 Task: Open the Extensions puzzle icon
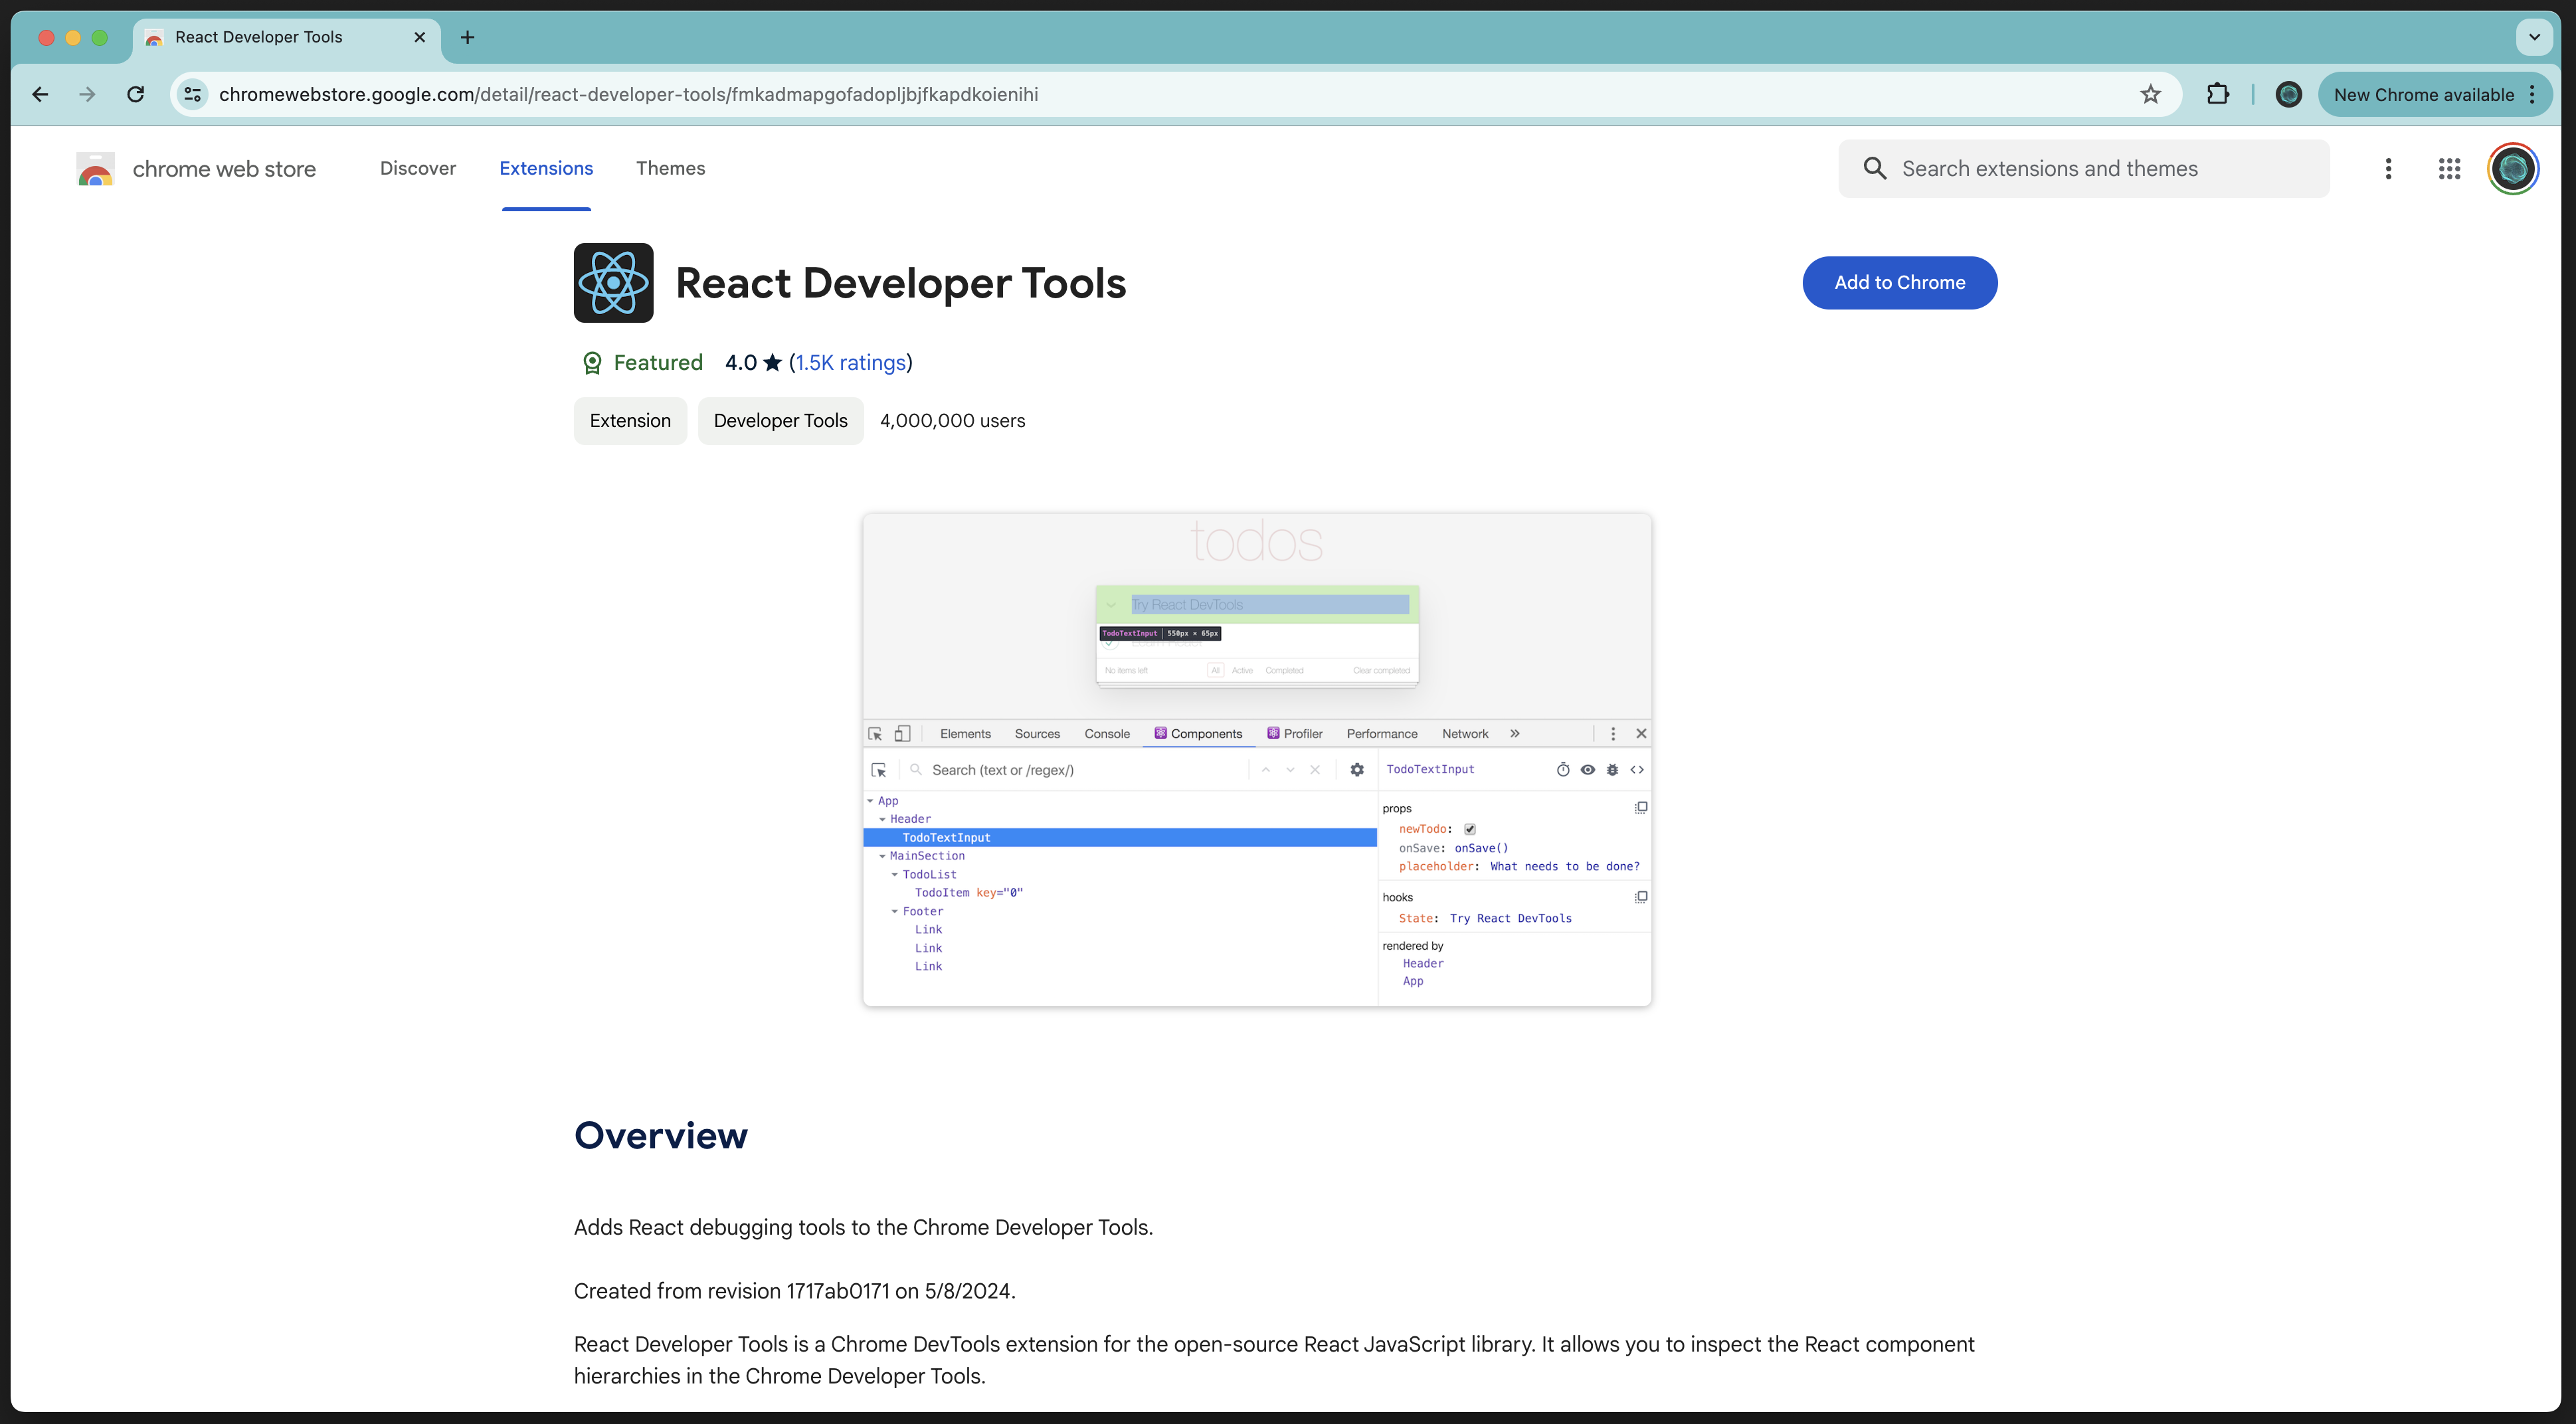[x=2217, y=94]
